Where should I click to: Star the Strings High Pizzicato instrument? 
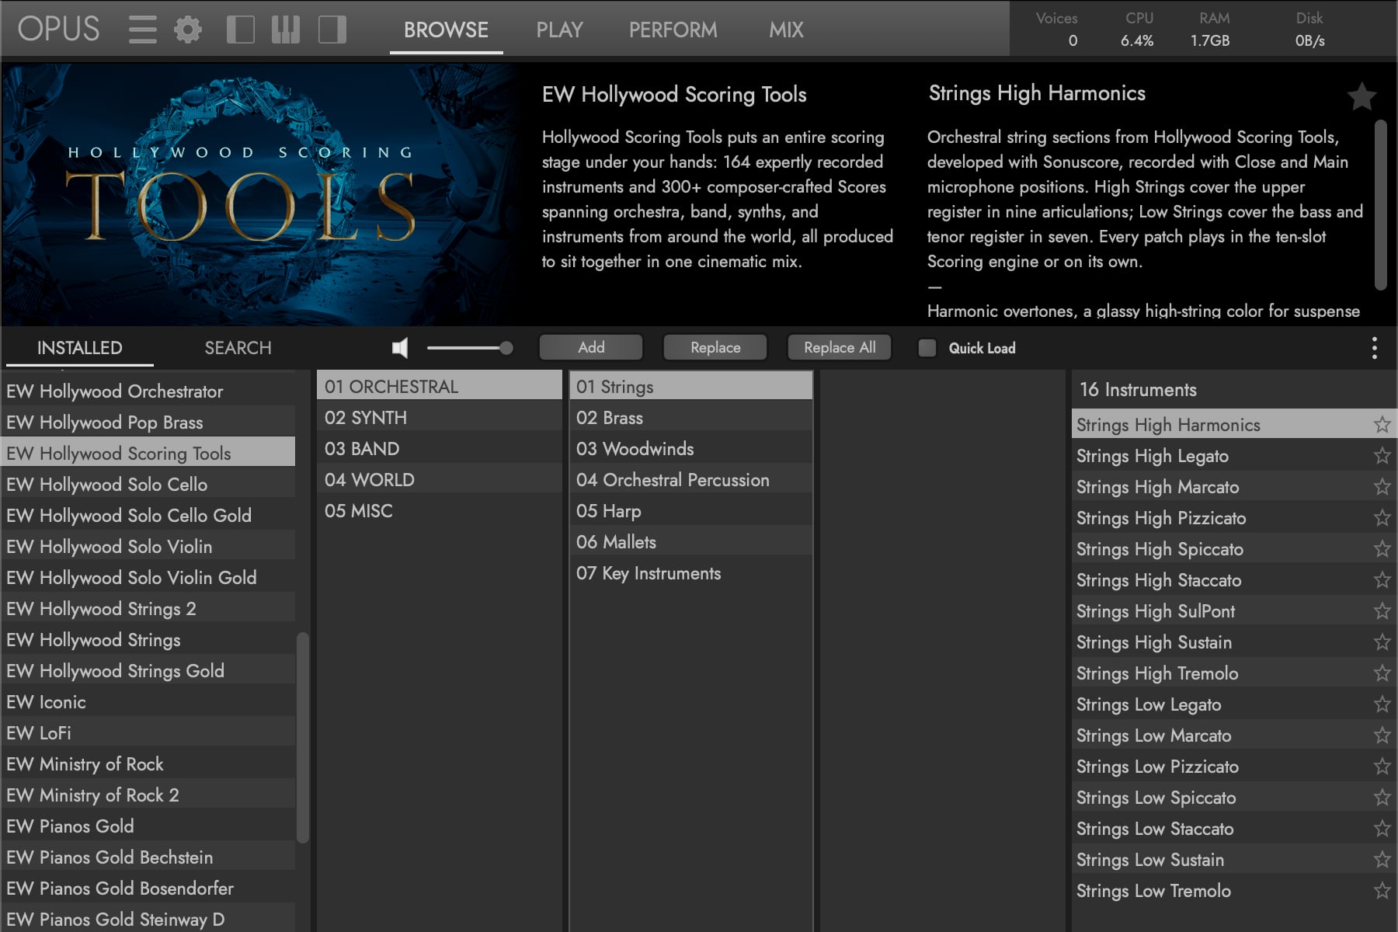pos(1382,517)
